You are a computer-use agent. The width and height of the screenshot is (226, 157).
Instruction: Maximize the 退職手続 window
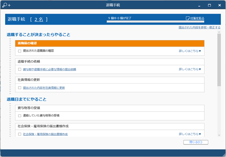click(209, 6)
